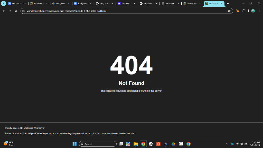Viewport: 263px width, 148px height.
Task: Open the weather widget showing 93°F
Action: (x=9, y=144)
